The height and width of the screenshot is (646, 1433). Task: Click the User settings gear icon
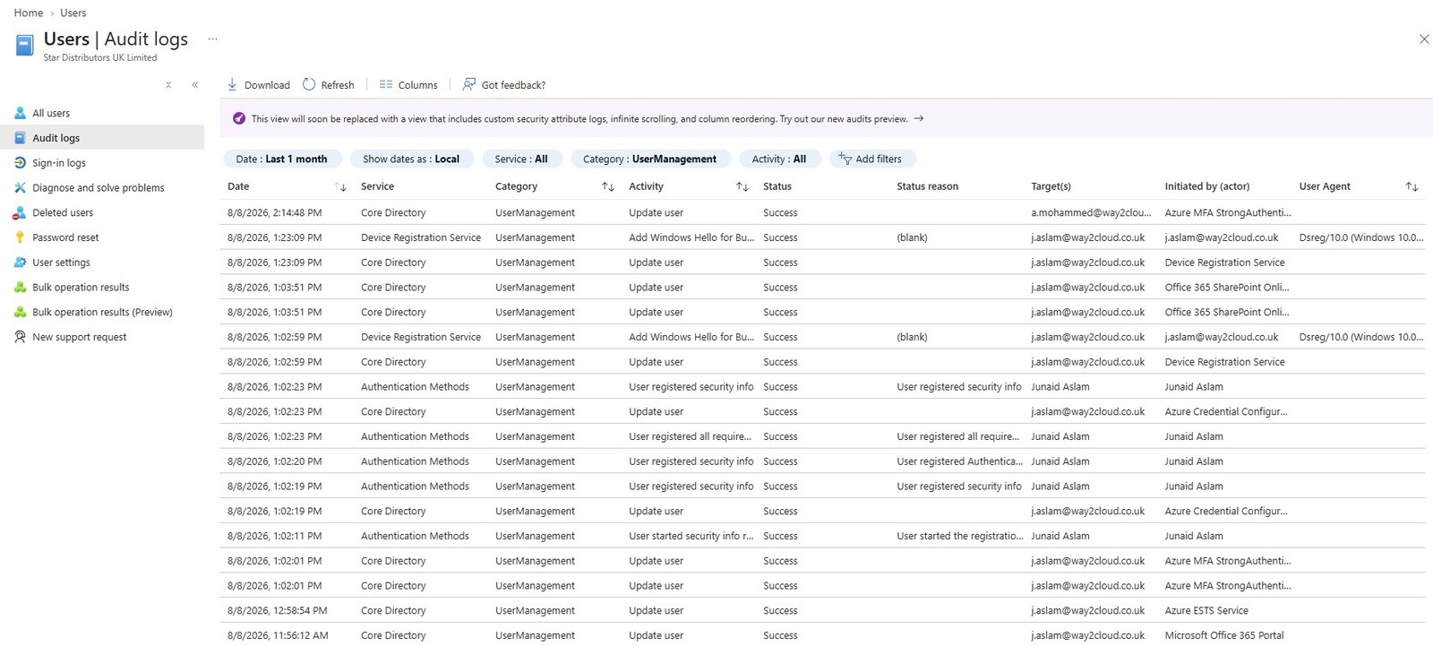(20, 263)
